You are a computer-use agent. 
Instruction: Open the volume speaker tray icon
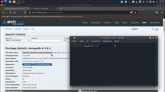pos(154,2)
